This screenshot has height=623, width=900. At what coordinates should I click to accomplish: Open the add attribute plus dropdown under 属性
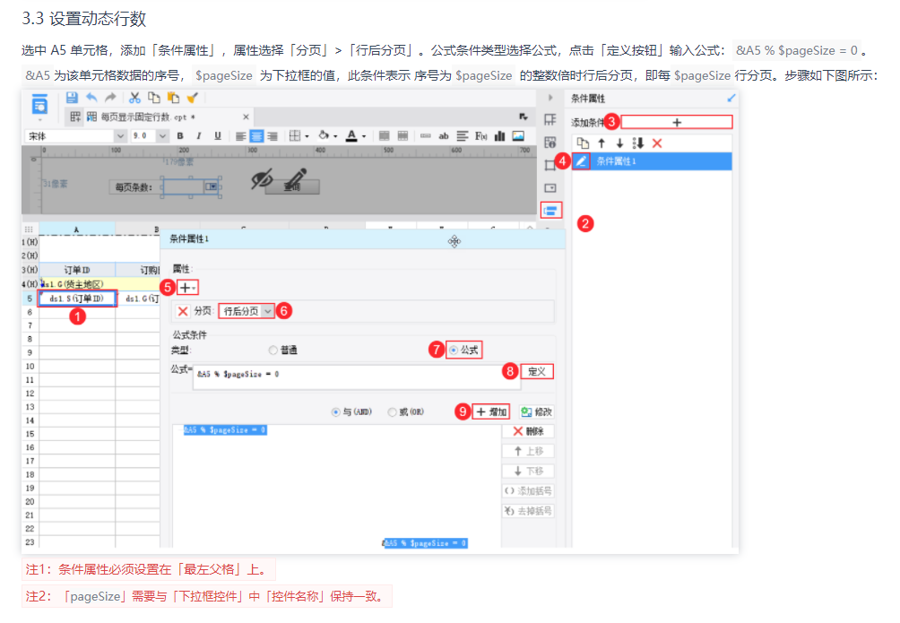pos(187,287)
